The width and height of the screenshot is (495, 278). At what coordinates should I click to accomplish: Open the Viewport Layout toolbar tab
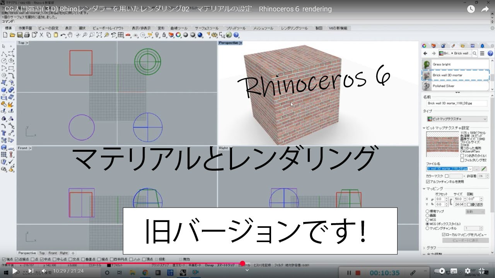[x=108, y=28]
